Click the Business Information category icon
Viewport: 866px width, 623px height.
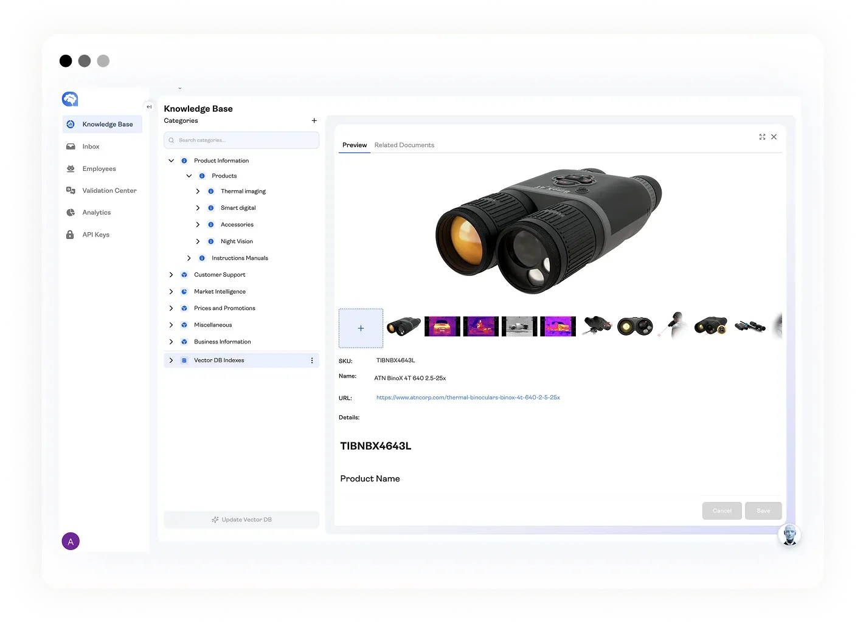click(184, 342)
